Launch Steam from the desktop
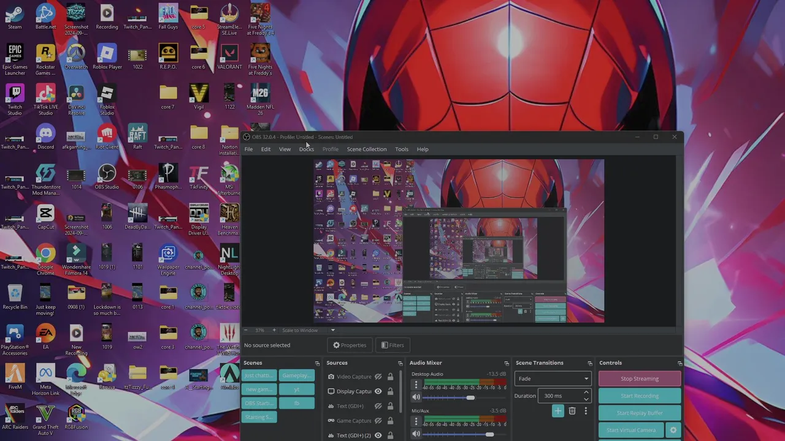The image size is (785, 441). pos(15,17)
